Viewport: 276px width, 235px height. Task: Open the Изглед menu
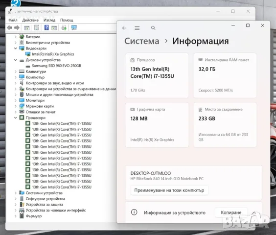pyautogui.click(x=49, y=20)
